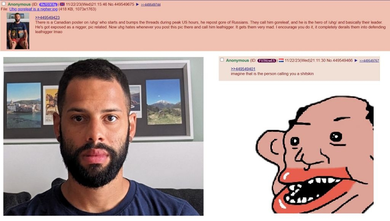The width and height of the screenshot is (390, 221).
Task: Click the poster ID badge Rs7D3E8g
Action: (x=49, y=5)
